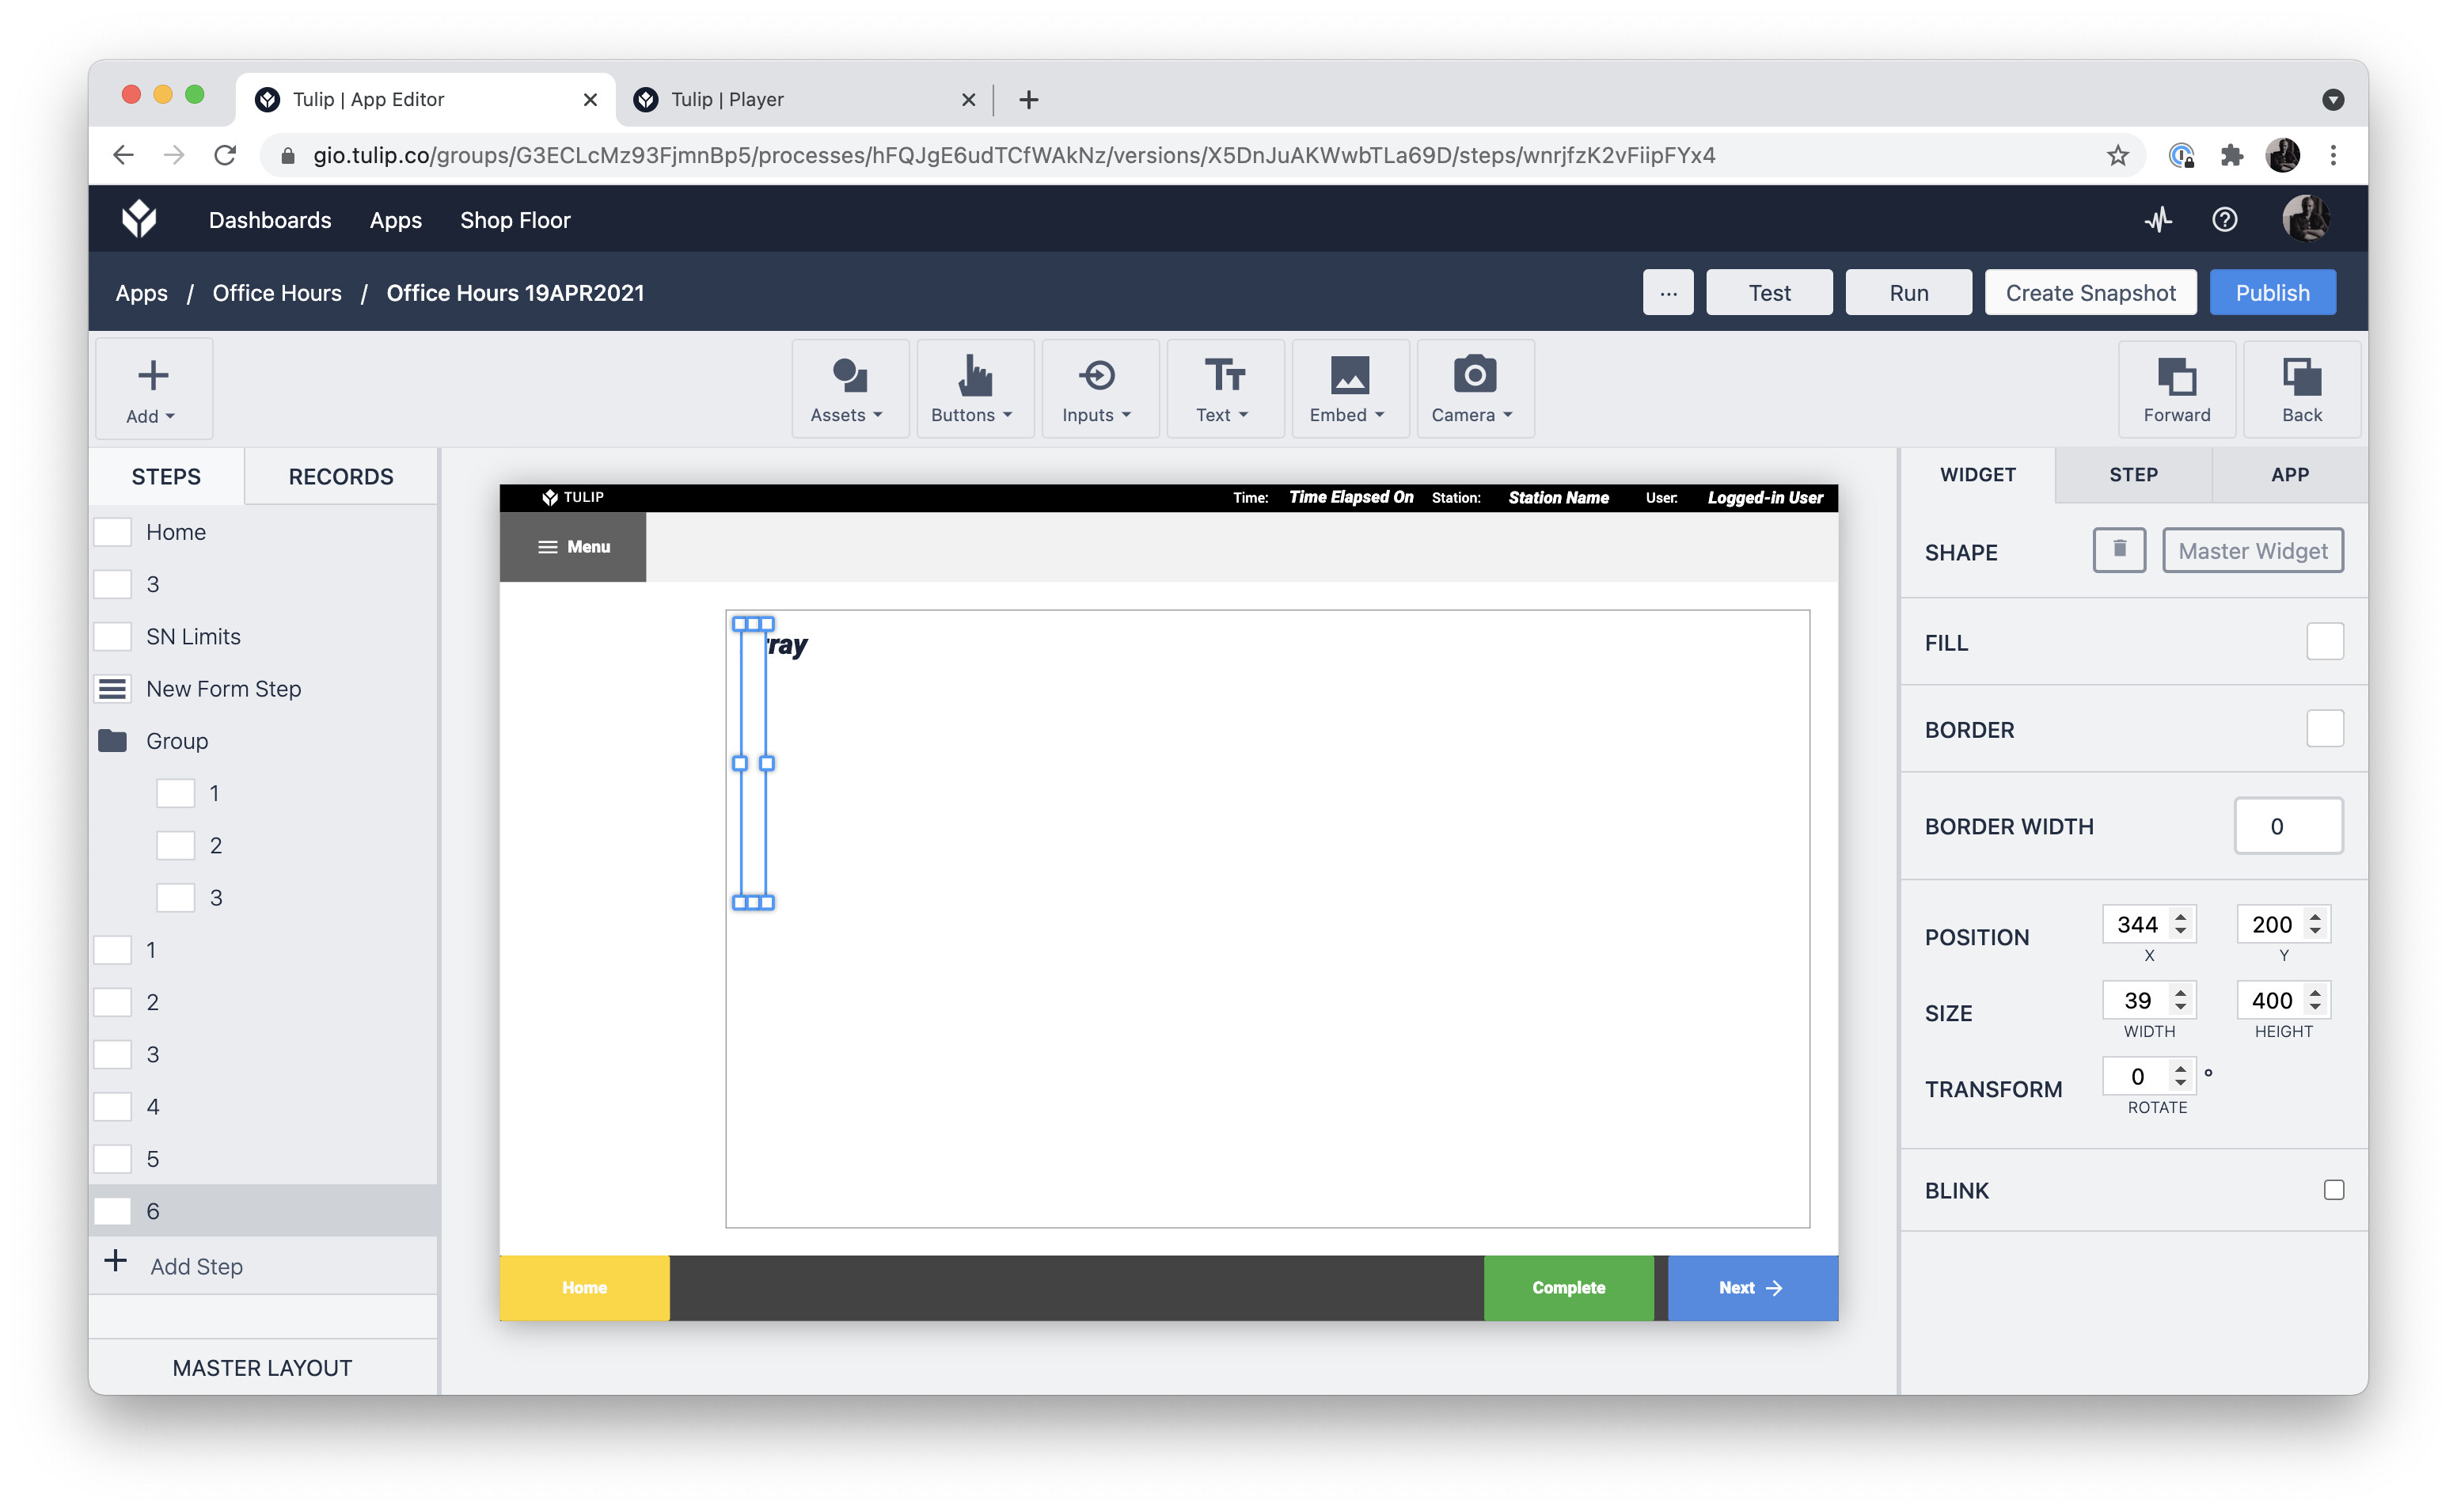Click Create Snapshot button
The image size is (2457, 1512).
tap(2089, 293)
